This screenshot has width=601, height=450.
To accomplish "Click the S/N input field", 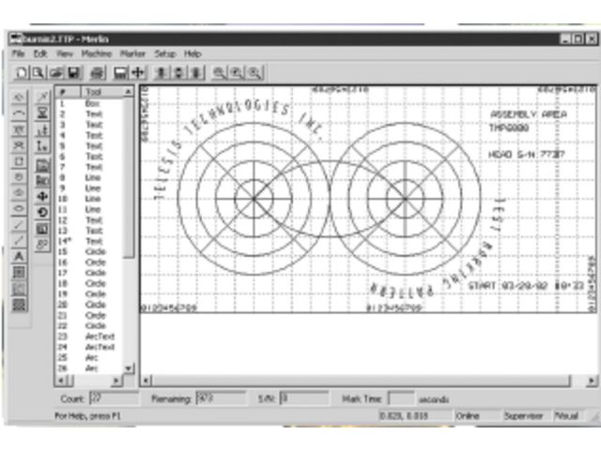I will pos(304,398).
